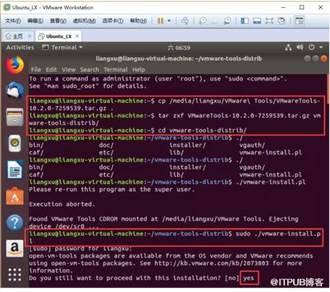Click the console view toolbar icon

pyautogui.click(x=299, y=21)
